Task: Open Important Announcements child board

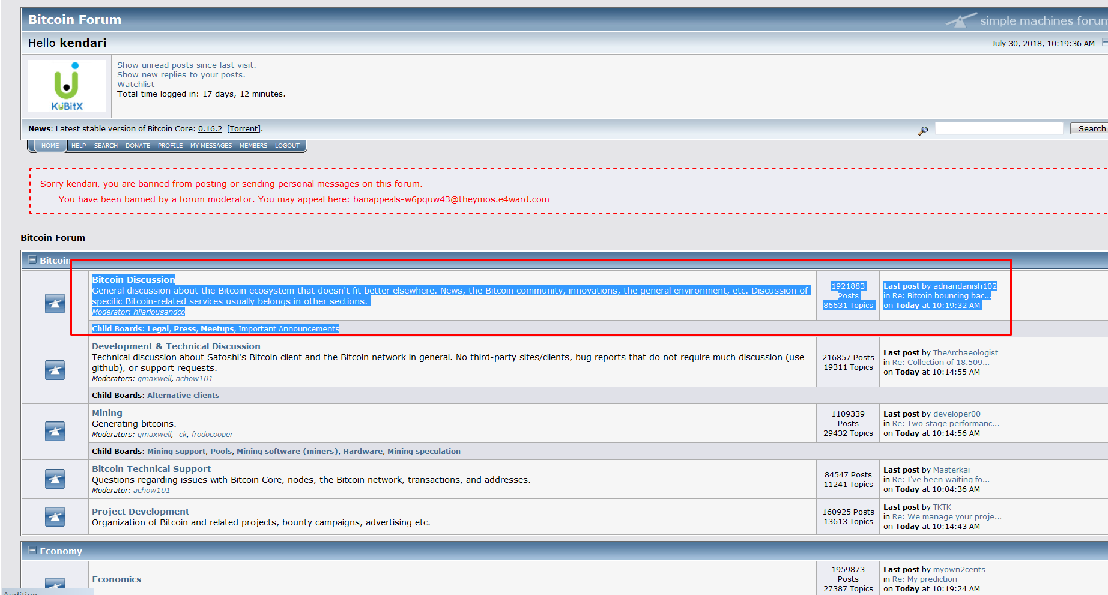Action: tap(289, 328)
